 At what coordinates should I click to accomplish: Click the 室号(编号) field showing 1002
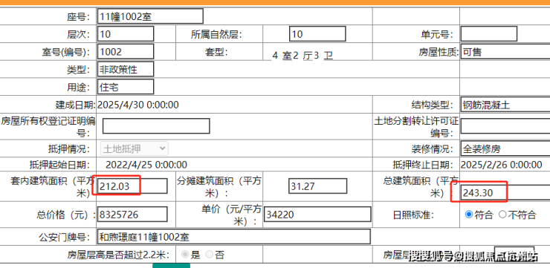126,52
